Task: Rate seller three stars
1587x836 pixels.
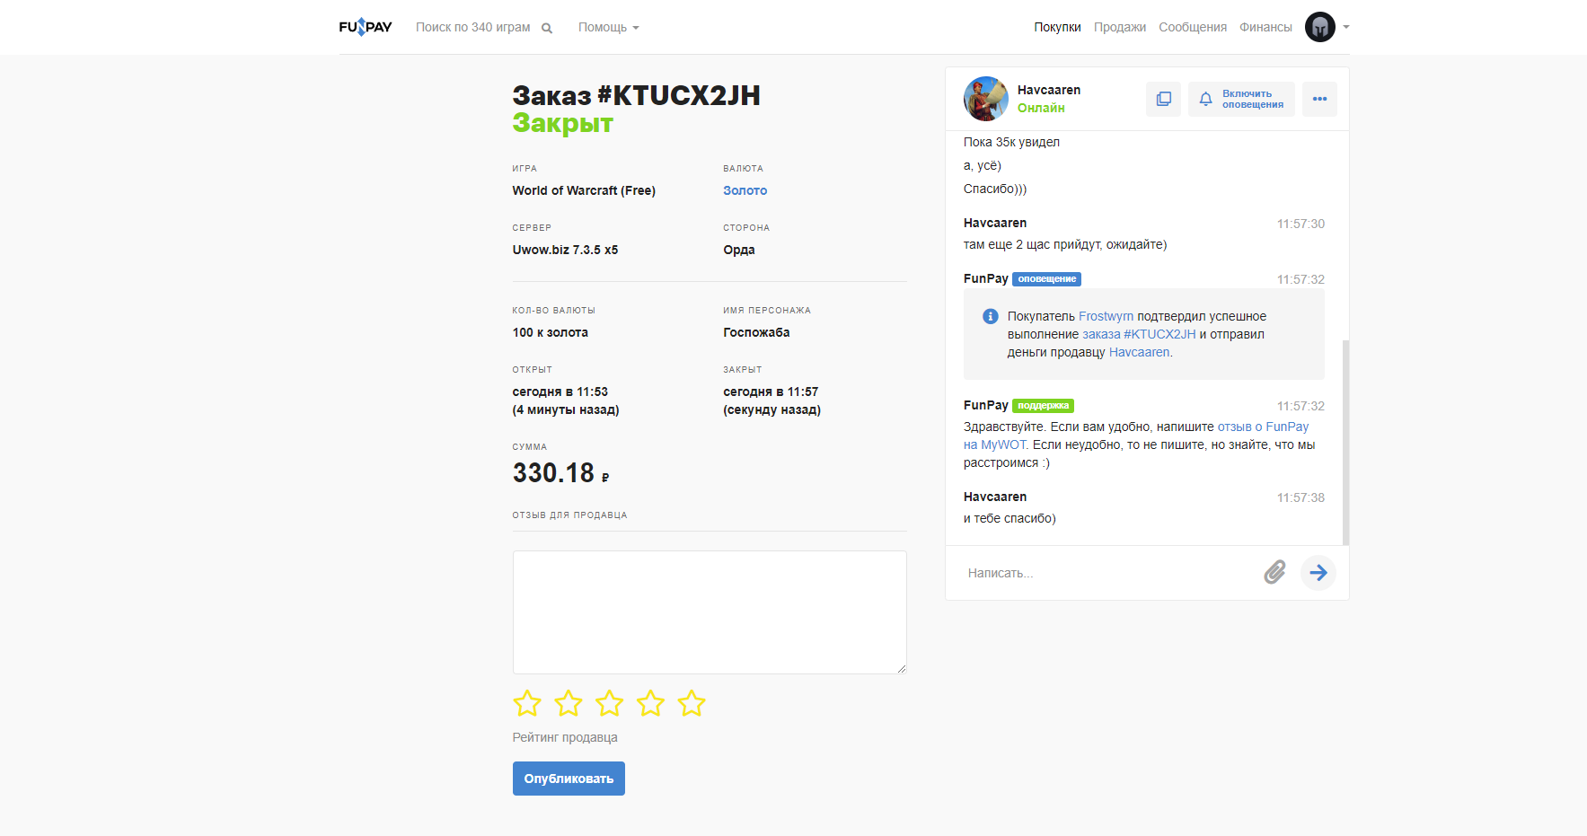Action: tap(610, 703)
